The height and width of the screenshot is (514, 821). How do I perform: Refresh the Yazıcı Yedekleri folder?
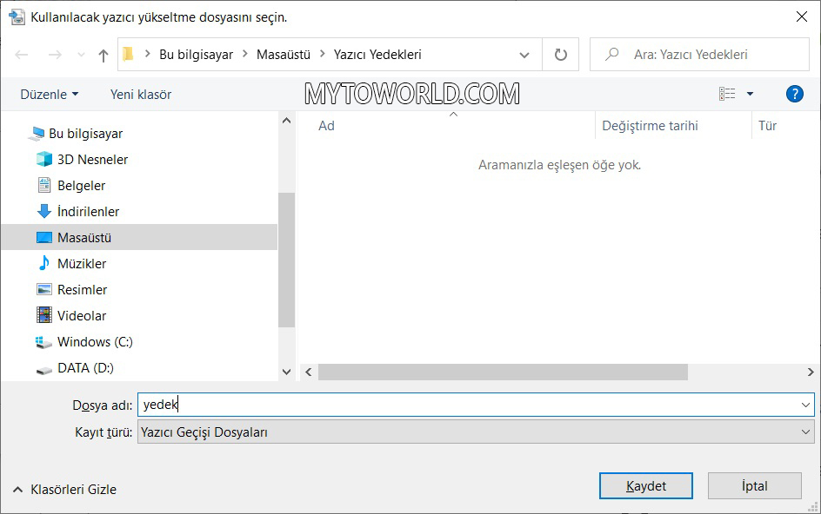560,54
